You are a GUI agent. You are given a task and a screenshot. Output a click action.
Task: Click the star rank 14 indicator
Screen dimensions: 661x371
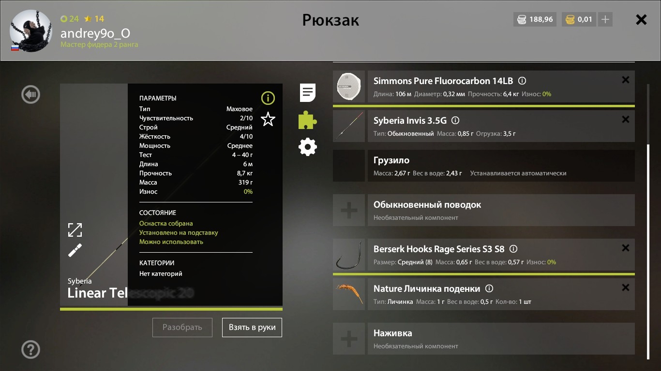click(94, 19)
